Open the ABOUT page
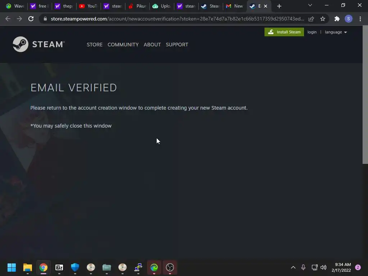 (152, 45)
